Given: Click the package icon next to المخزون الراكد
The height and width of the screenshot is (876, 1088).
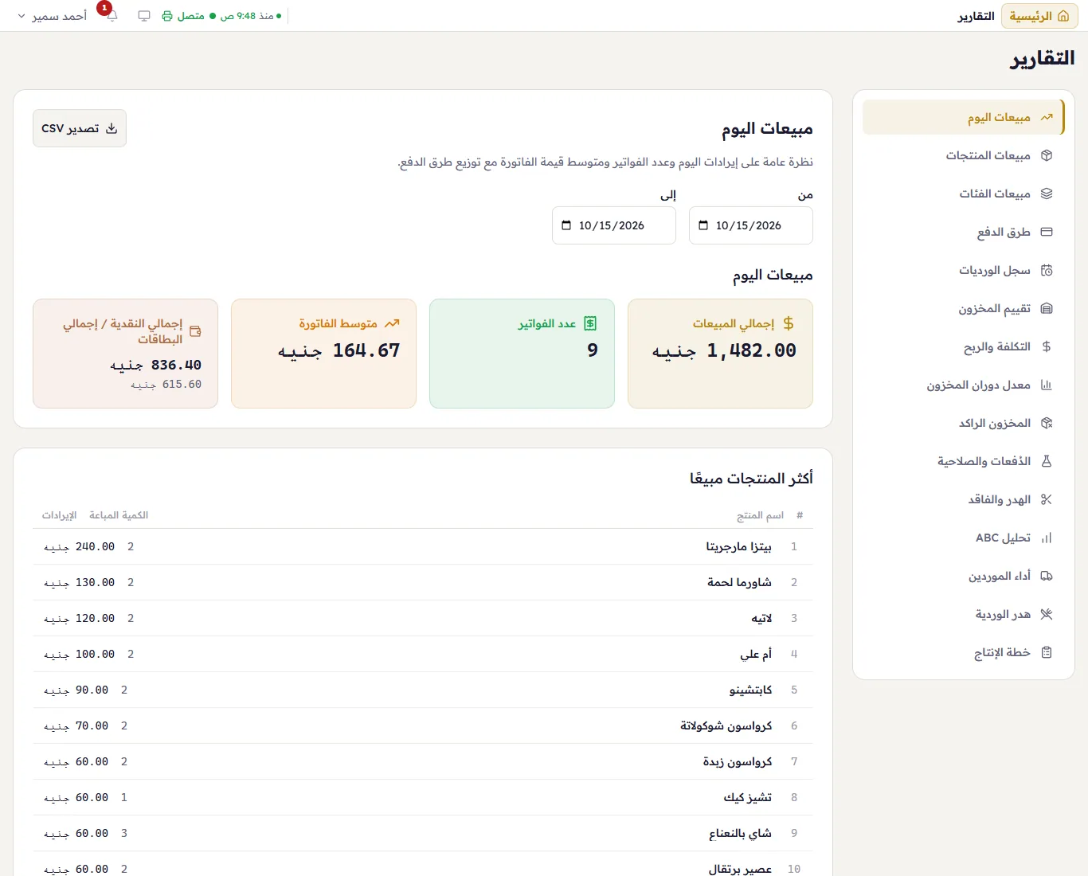Looking at the screenshot, I should pyautogui.click(x=1047, y=423).
